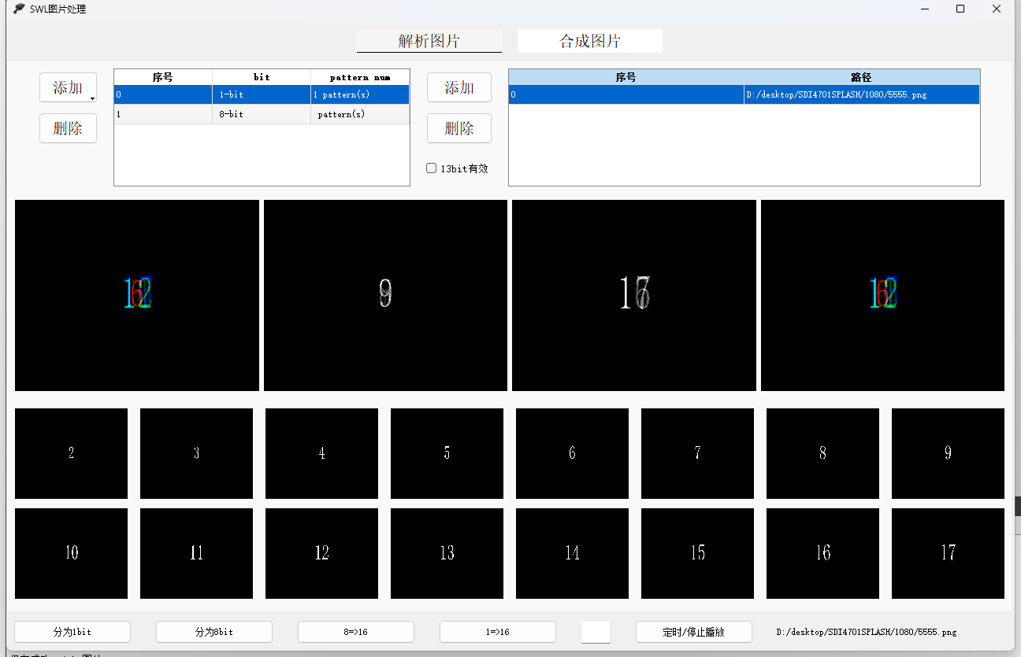Screen dimensions: 1021x657
Task: Close the SWL图片处理 window
Action: (x=997, y=9)
